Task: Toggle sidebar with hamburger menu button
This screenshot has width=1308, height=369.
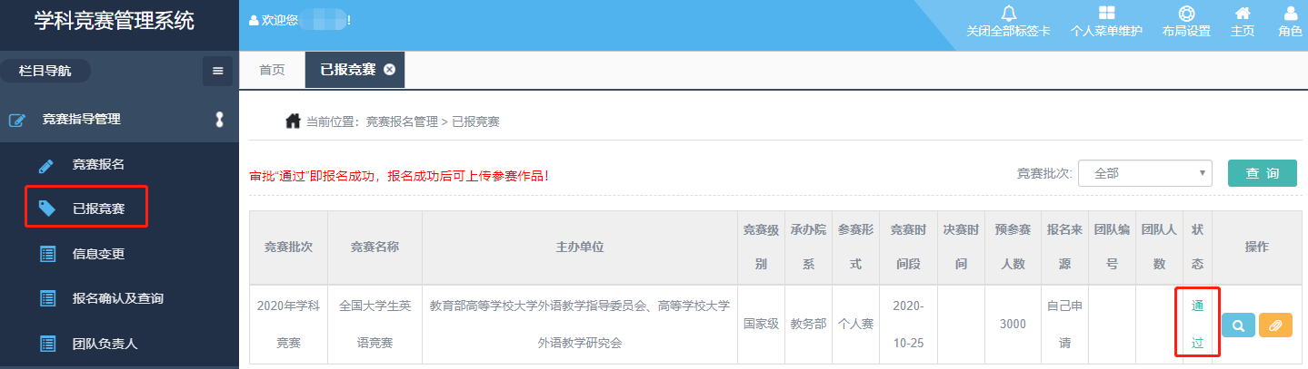Action: pos(217,71)
